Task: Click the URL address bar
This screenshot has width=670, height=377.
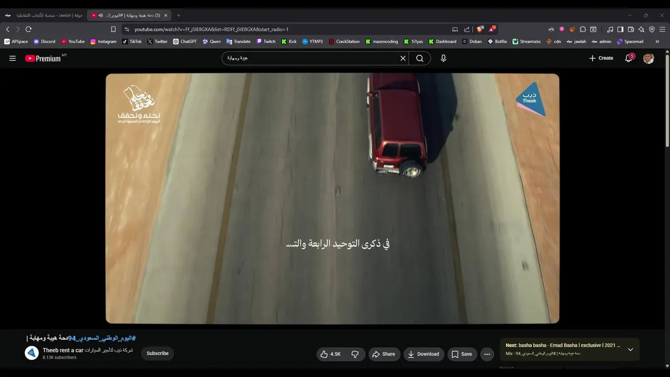Action: pos(291,29)
